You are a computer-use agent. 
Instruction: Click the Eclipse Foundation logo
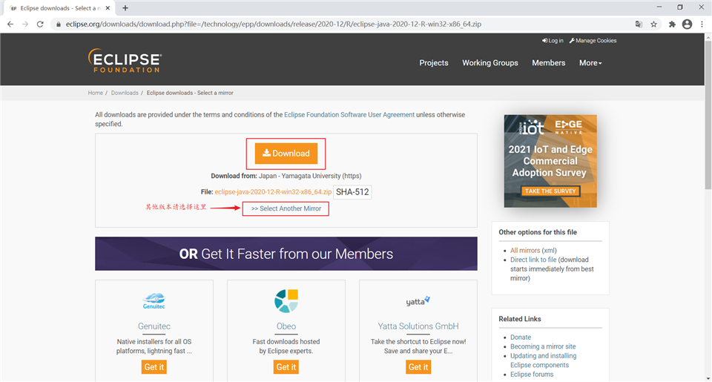[125, 61]
